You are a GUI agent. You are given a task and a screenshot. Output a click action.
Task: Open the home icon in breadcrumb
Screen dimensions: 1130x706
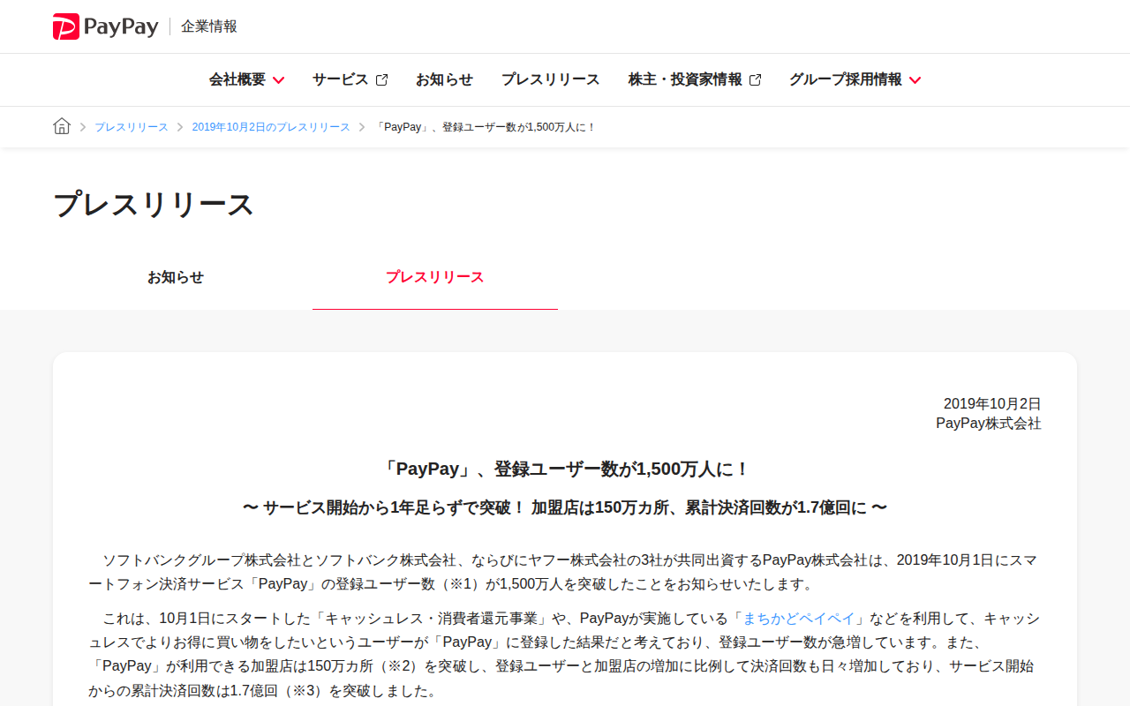click(x=62, y=126)
